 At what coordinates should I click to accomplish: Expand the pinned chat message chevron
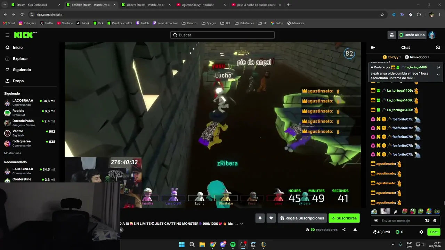[x=438, y=75]
